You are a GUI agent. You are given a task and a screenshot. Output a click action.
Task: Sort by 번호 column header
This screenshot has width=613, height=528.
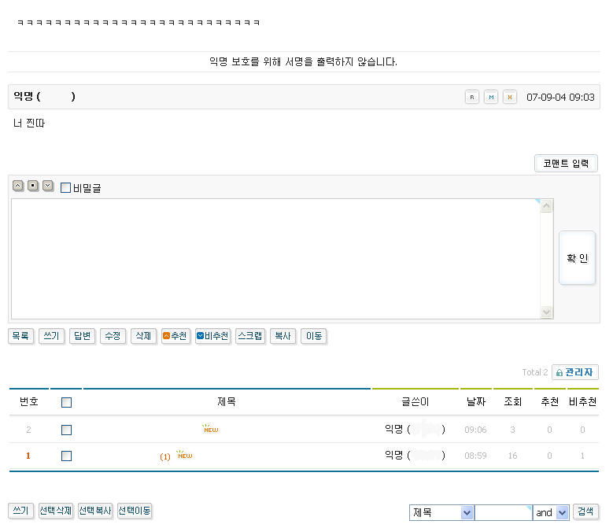(x=29, y=402)
